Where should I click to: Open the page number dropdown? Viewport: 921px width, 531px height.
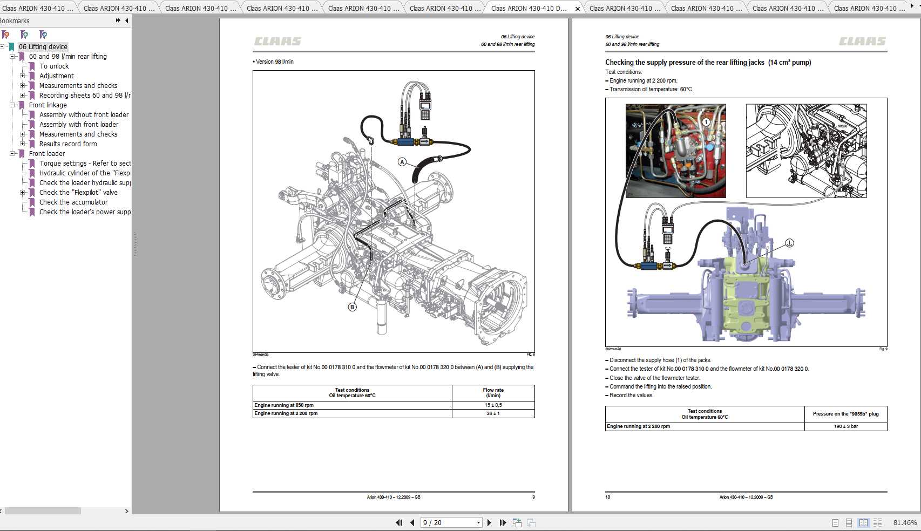478,522
